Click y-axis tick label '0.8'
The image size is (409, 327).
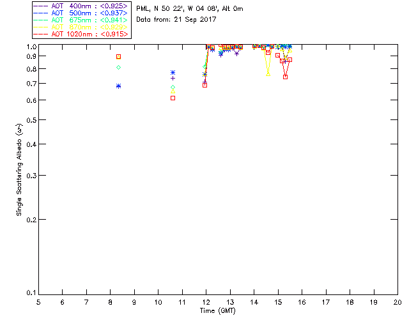[x=31, y=69]
